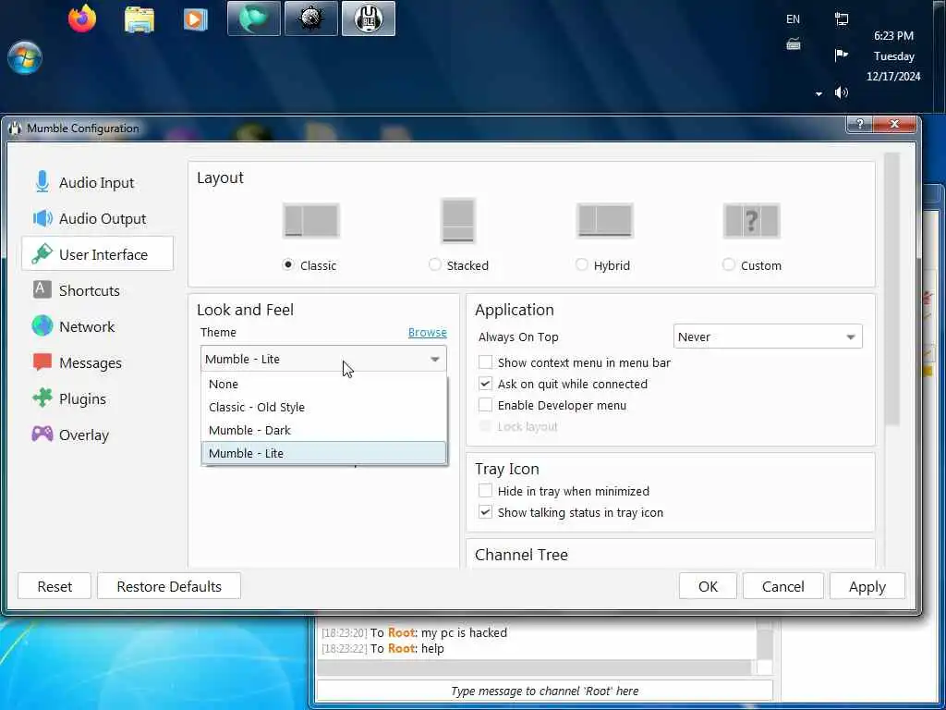Click the Cancel button
This screenshot has width=946, height=710.
click(x=782, y=586)
